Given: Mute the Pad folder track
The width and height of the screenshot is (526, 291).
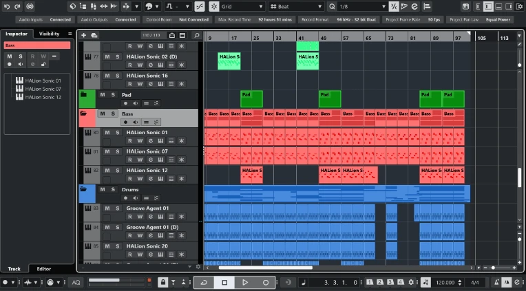Looking at the screenshot, I should click(103, 94).
